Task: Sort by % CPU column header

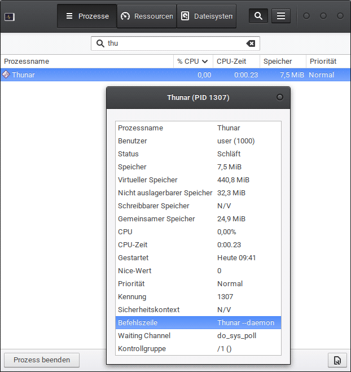Action: pyautogui.click(x=194, y=62)
